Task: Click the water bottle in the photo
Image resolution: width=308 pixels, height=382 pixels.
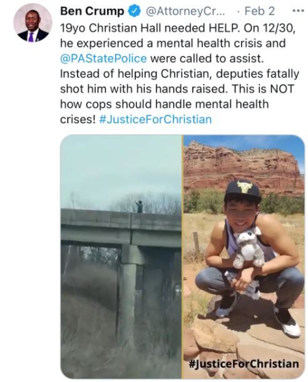Action: coord(240,284)
